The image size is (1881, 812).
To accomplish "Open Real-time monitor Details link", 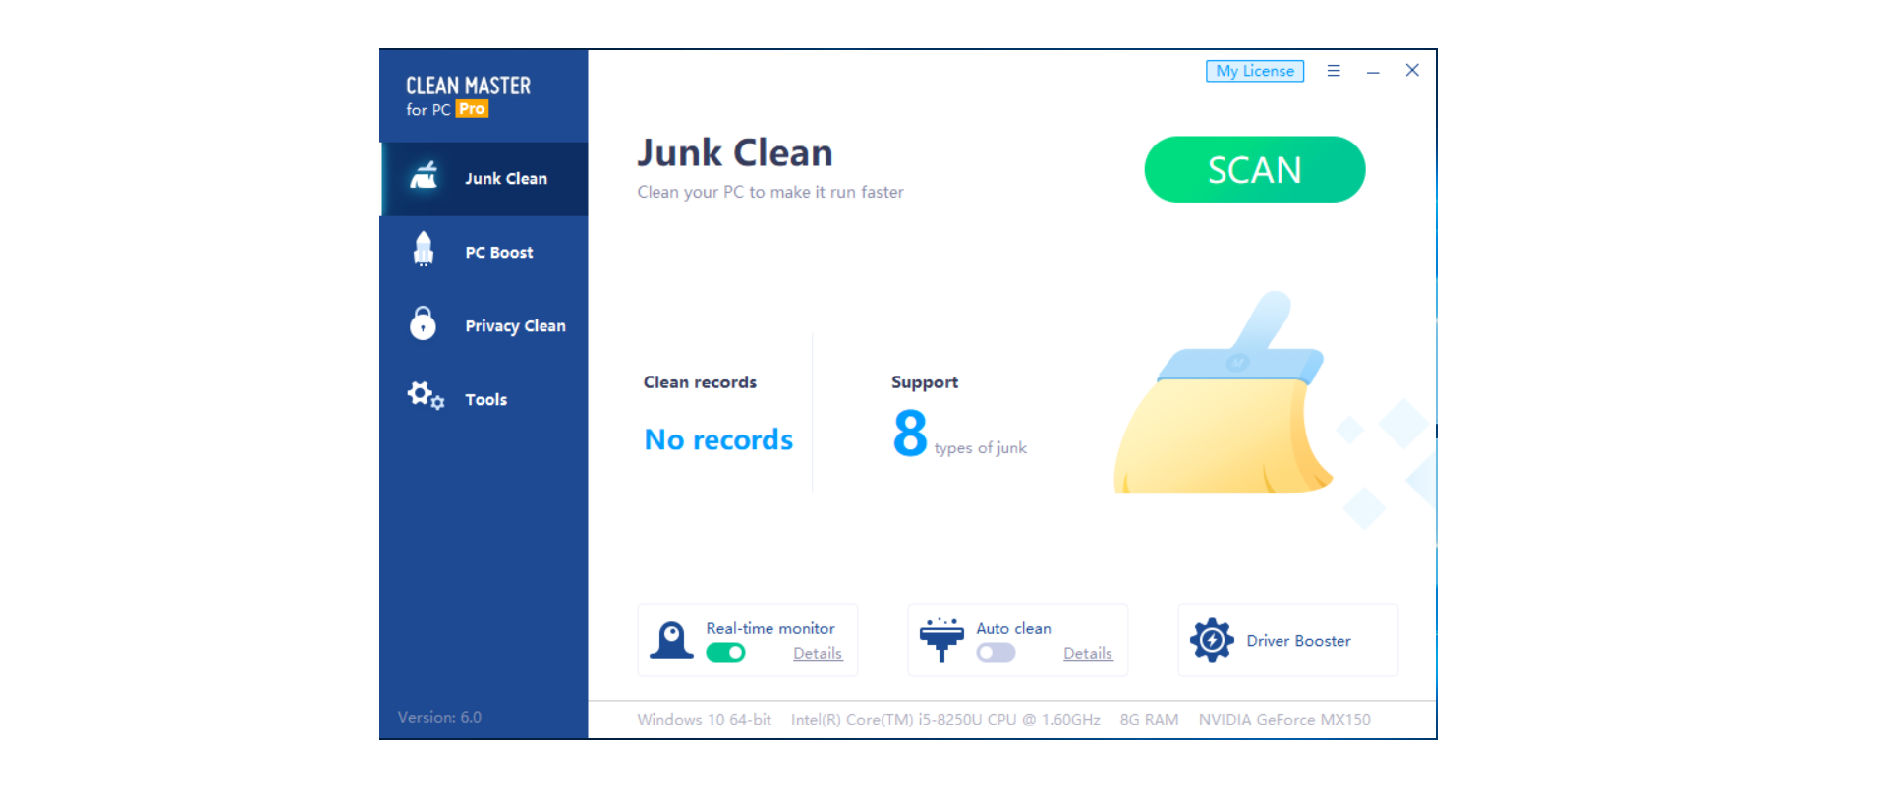I will 818,654.
